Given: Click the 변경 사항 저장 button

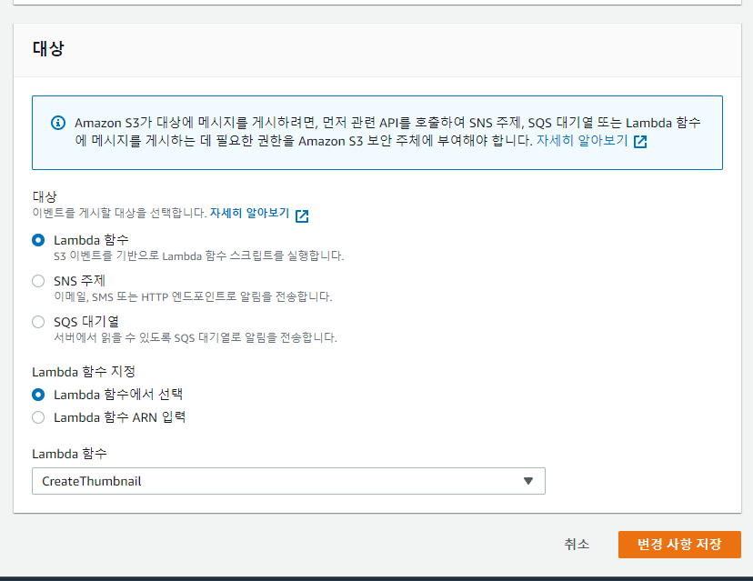Looking at the screenshot, I should tap(679, 545).
